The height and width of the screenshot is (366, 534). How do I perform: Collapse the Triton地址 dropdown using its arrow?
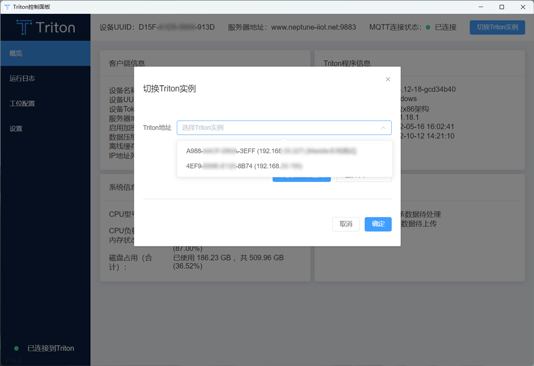[383, 128]
